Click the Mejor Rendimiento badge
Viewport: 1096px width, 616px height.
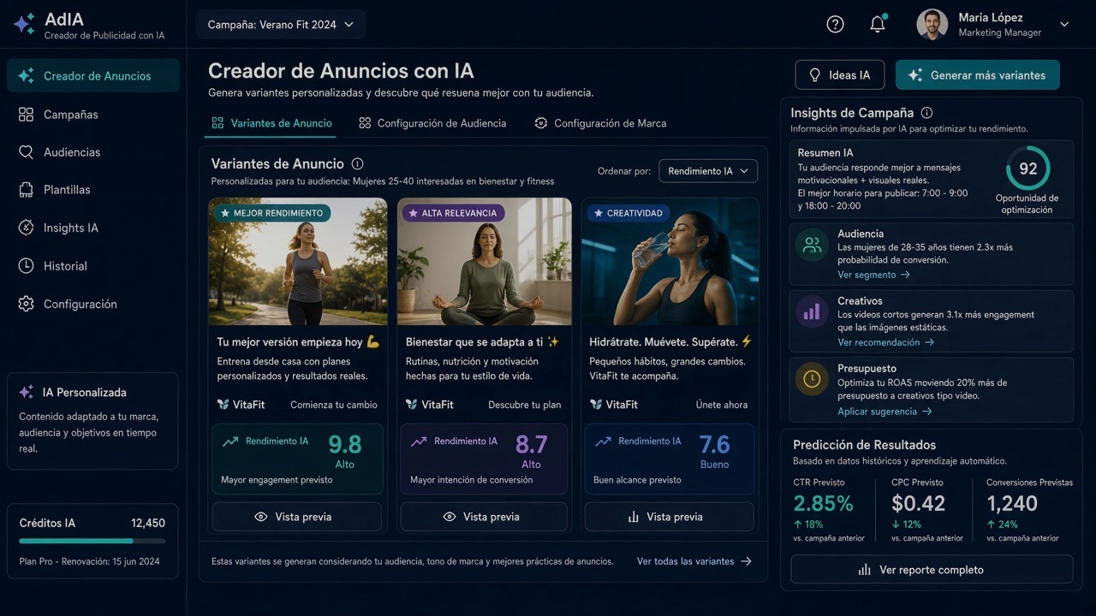point(272,213)
